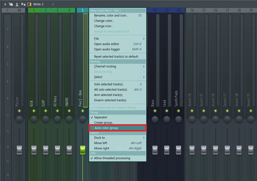Mute the KICK mixer track
This screenshot has width=257, height=181.
tap(34, 111)
